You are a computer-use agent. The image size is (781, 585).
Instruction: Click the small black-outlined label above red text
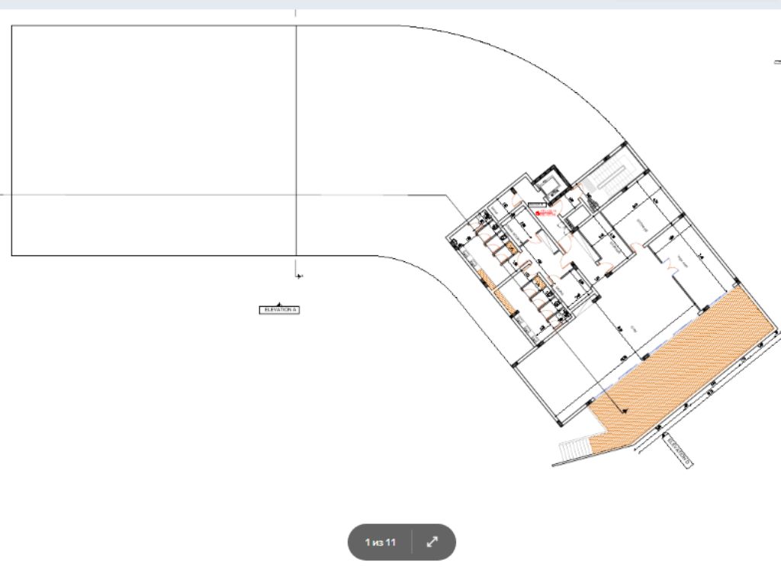(538, 204)
